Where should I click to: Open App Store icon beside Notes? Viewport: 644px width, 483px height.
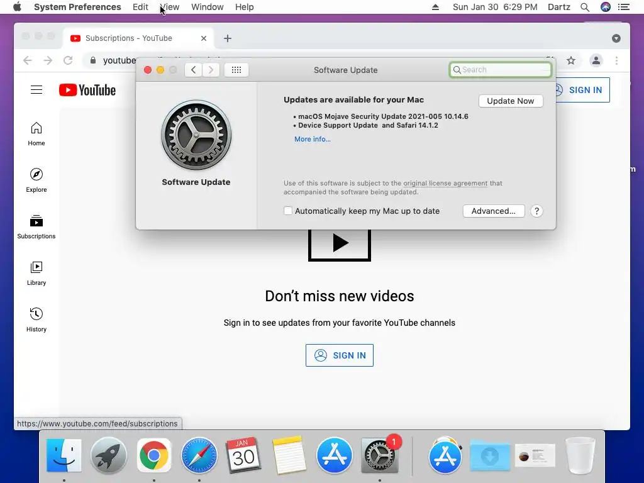(x=335, y=455)
